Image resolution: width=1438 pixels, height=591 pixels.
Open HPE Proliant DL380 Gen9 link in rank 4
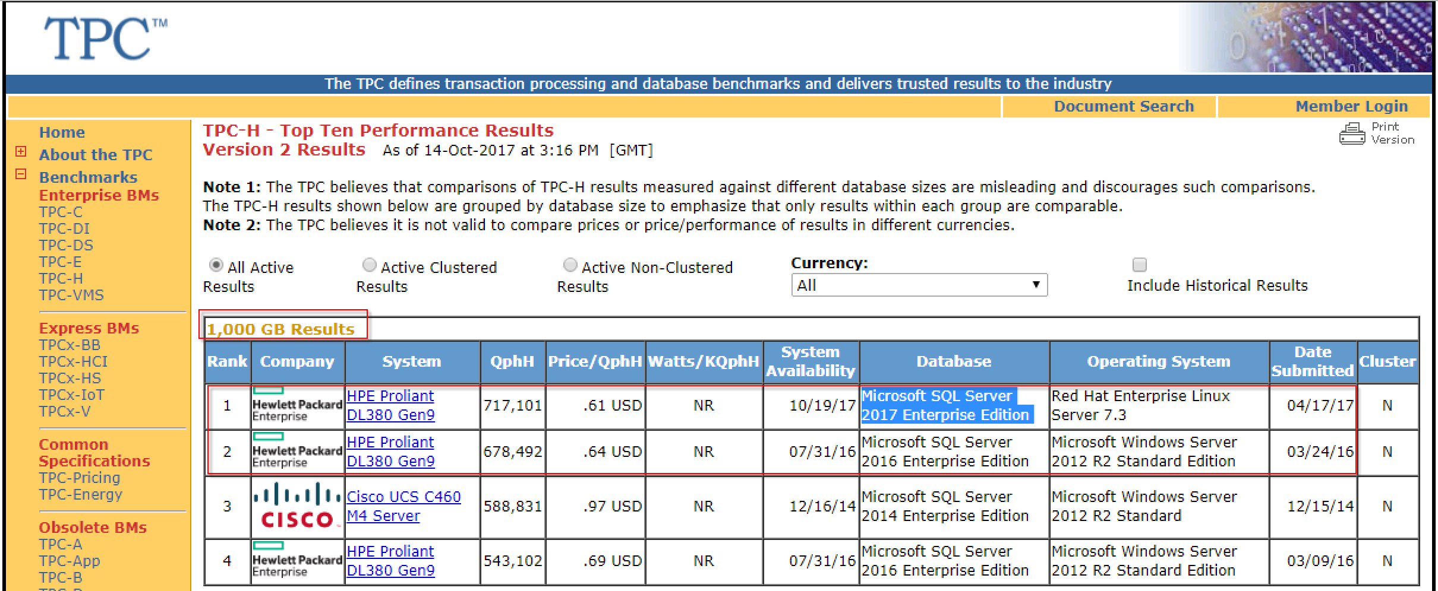(x=390, y=561)
